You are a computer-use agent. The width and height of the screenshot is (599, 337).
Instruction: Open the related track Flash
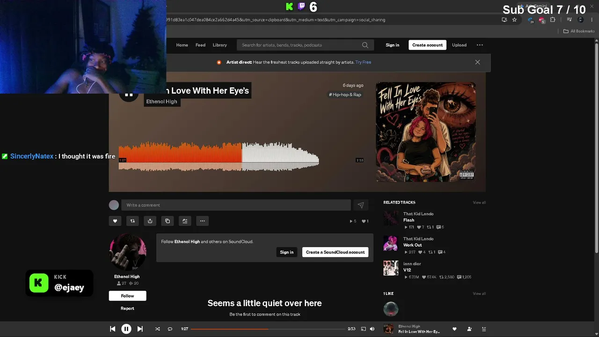409,220
